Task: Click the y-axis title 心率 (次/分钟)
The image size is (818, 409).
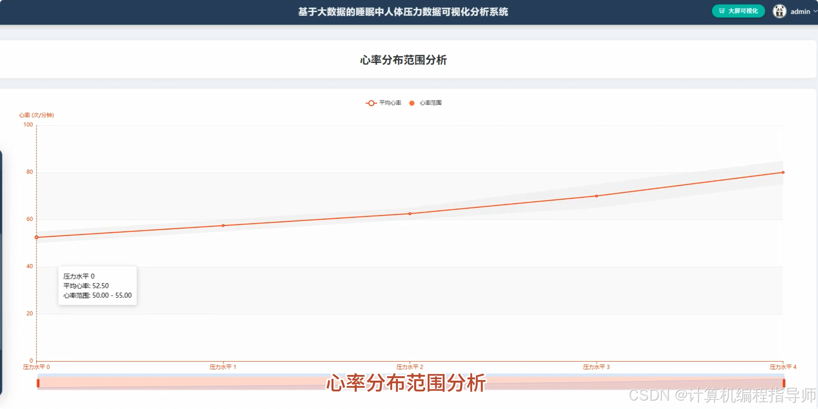Action: tap(36, 115)
